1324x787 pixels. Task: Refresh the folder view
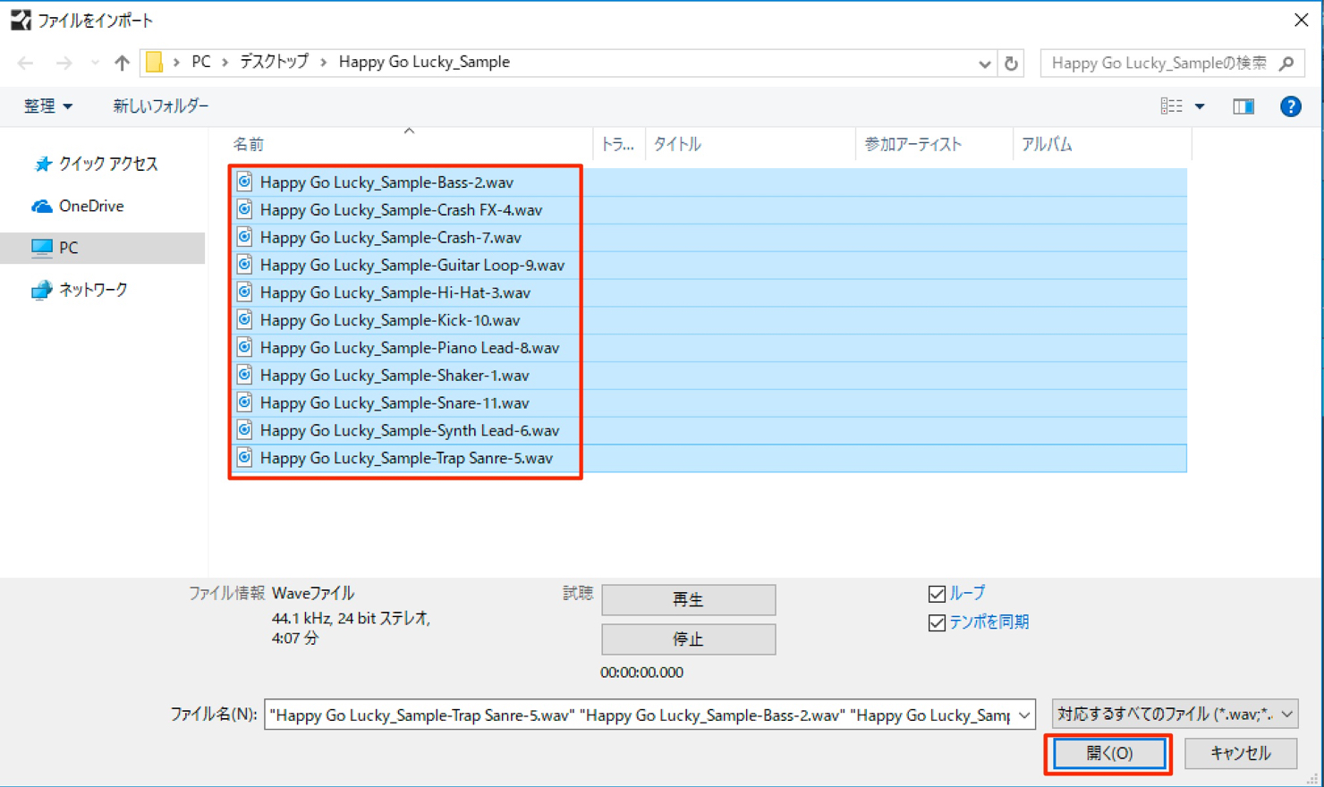tap(1011, 63)
